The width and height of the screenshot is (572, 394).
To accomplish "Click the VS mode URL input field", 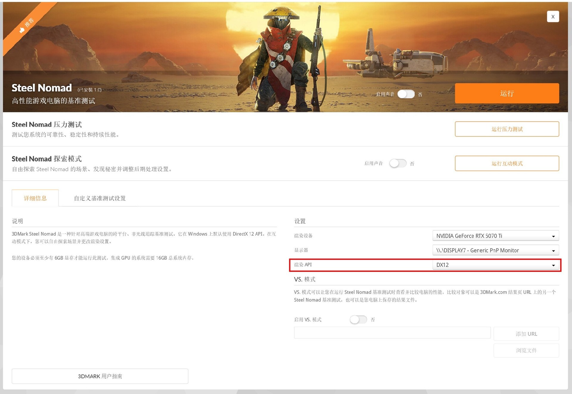I will tap(392, 333).
